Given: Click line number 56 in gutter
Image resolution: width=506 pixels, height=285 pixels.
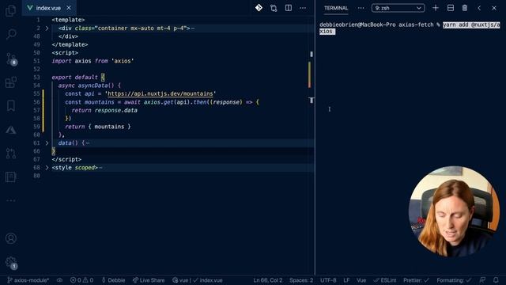Looking at the screenshot, I should pos(37,102).
